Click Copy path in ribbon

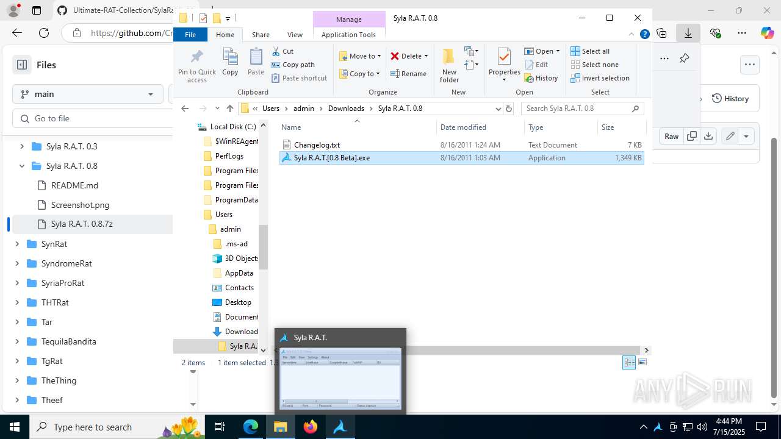[x=293, y=65]
